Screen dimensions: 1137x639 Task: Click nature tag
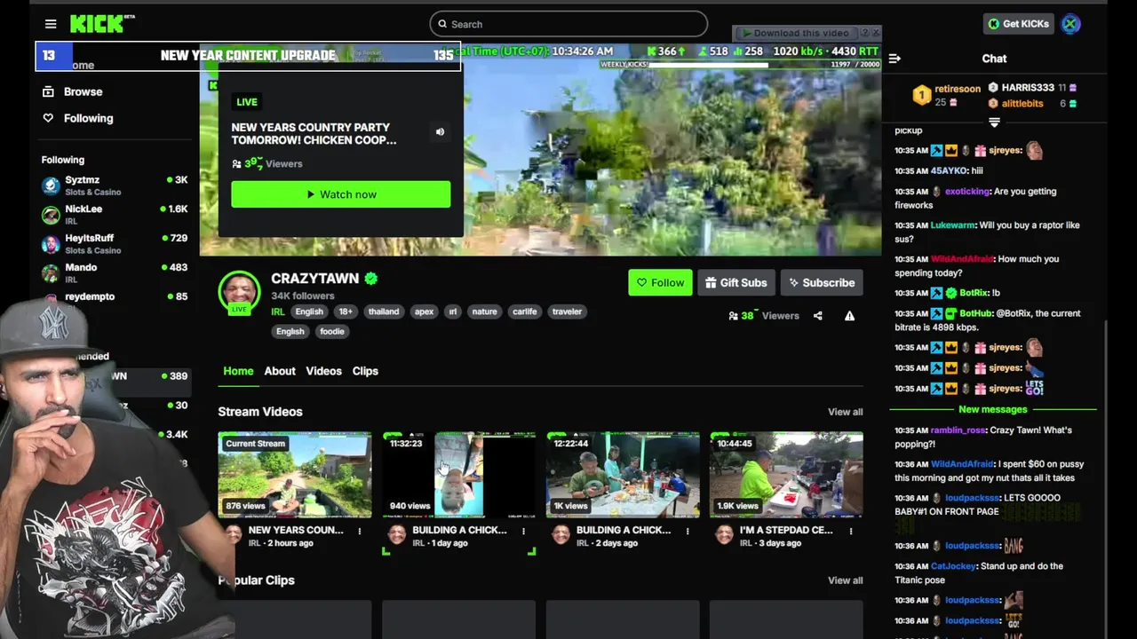484,312
